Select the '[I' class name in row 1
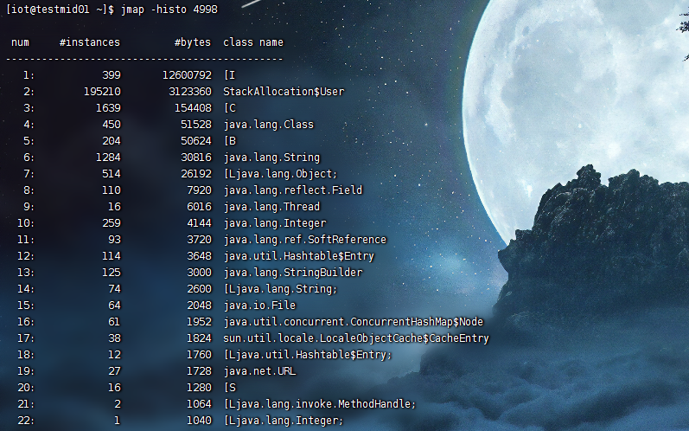689x431 pixels. (229, 75)
